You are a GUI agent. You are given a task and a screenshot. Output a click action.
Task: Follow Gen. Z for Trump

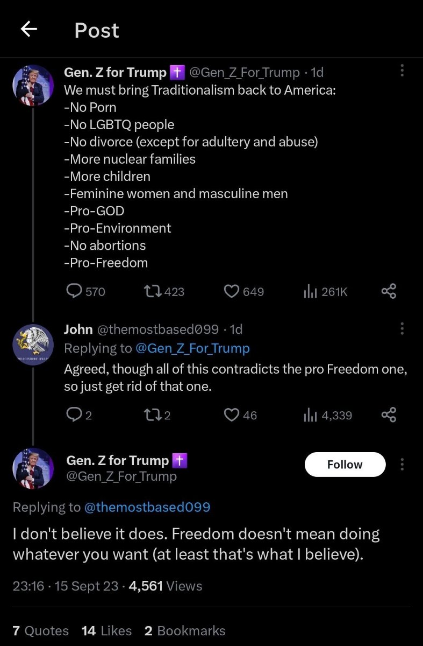(345, 464)
